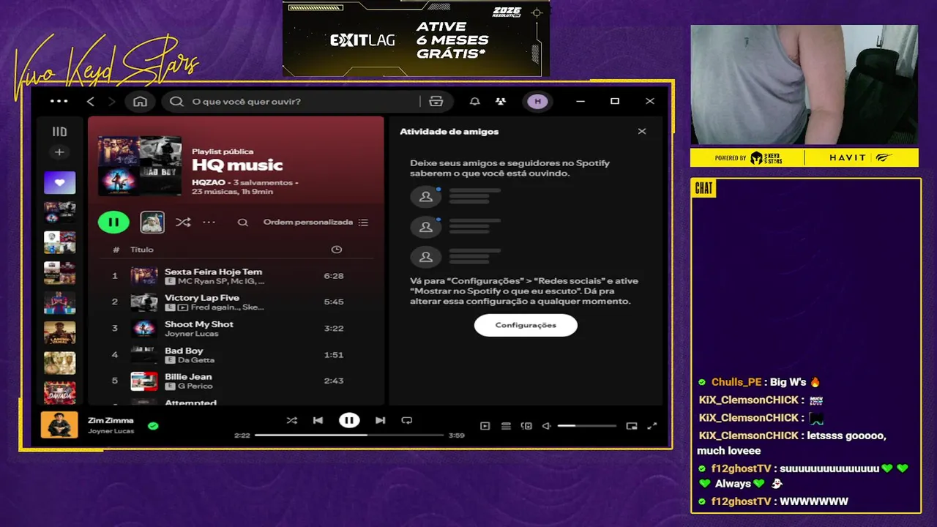Open the second sidebar playlist below Liked Songs
This screenshot has height=527, width=937.
click(x=59, y=242)
